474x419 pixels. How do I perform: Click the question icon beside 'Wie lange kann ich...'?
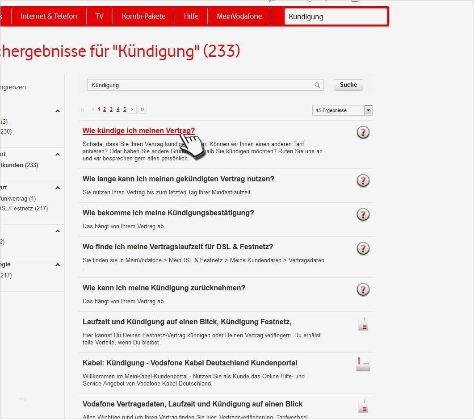tap(363, 181)
